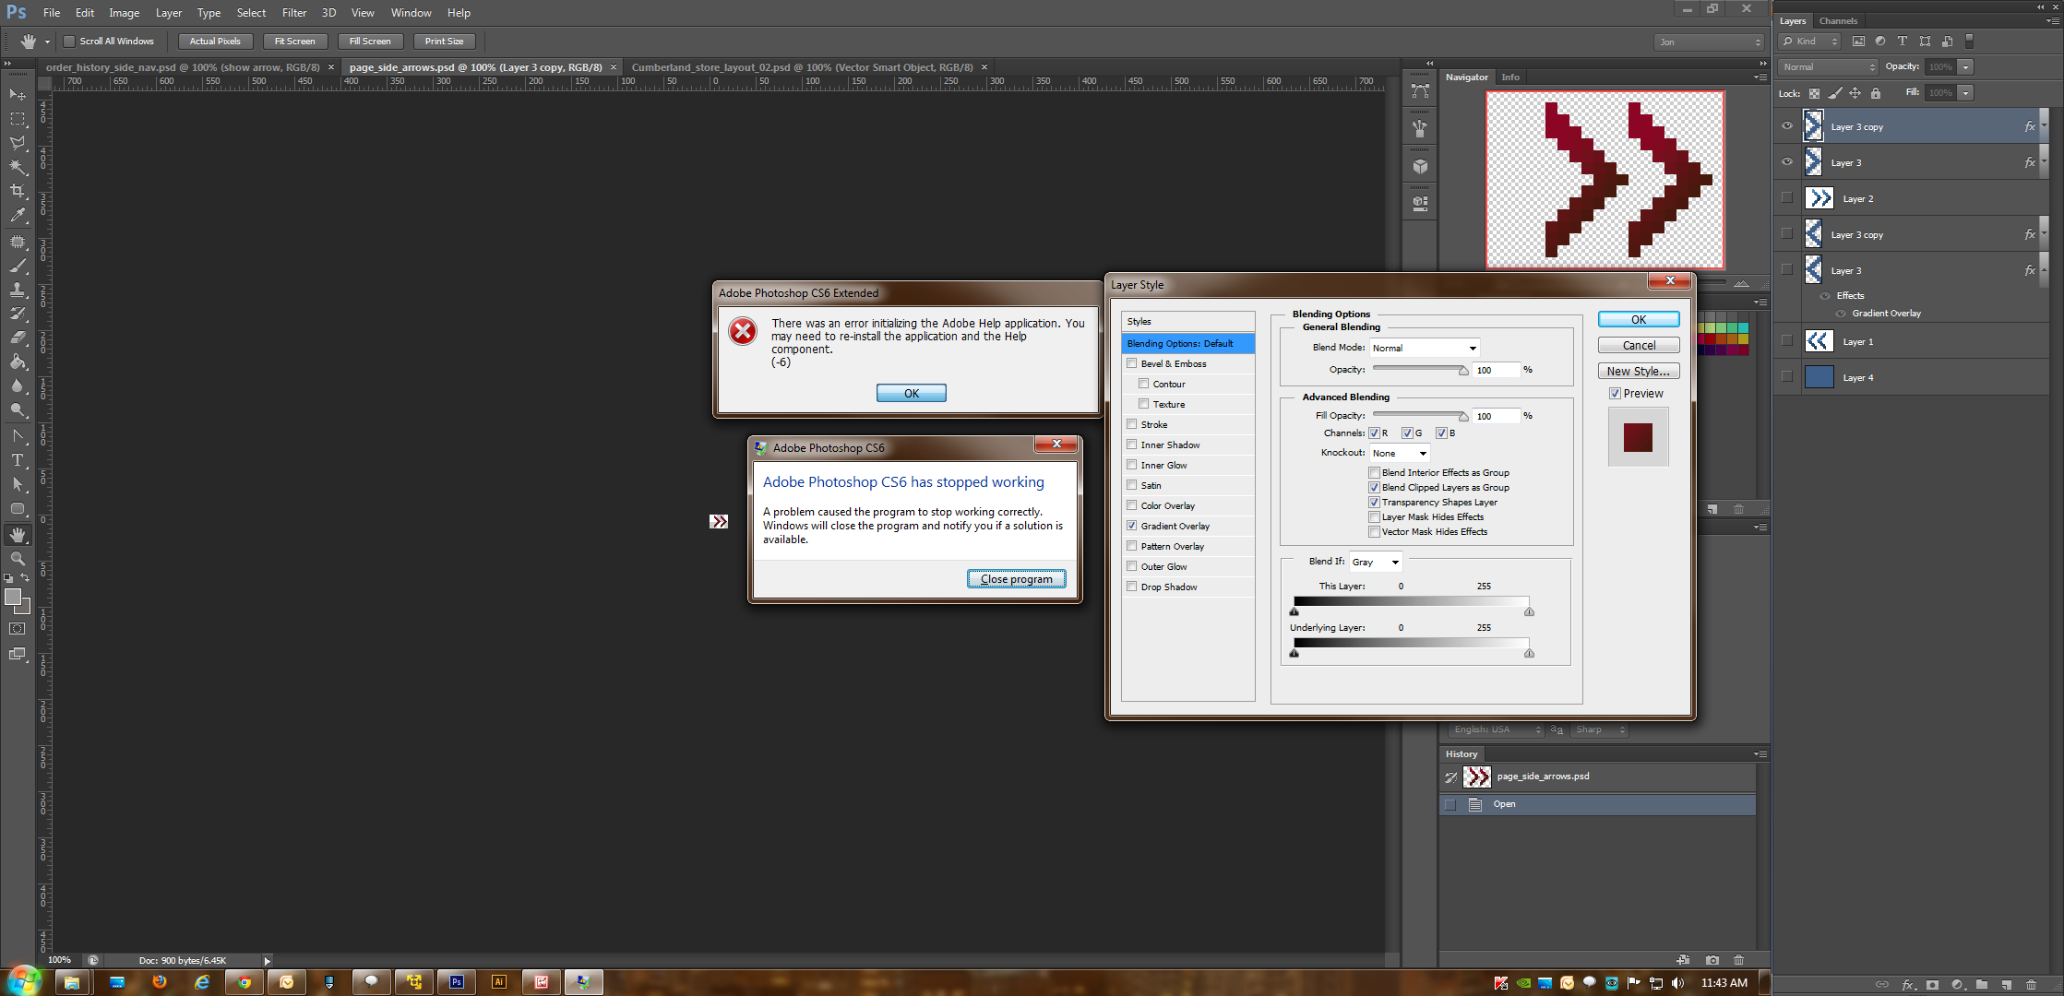This screenshot has height=996, width=2064.
Task: Switch to Info panel tab
Action: click(x=1510, y=77)
